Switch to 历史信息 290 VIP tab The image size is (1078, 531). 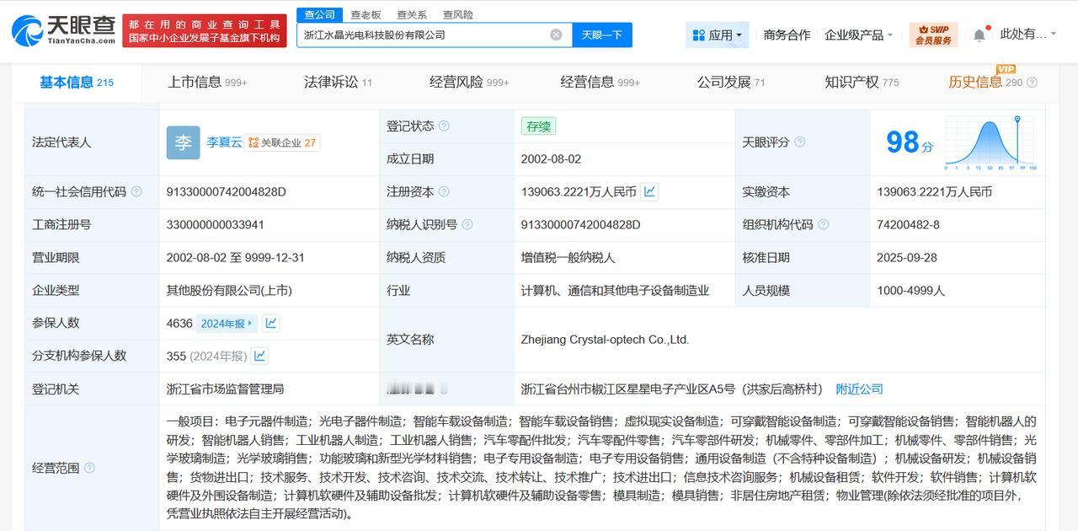pyautogui.click(x=985, y=82)
